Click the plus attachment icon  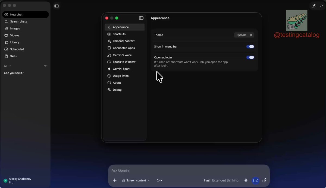(115, 180)
